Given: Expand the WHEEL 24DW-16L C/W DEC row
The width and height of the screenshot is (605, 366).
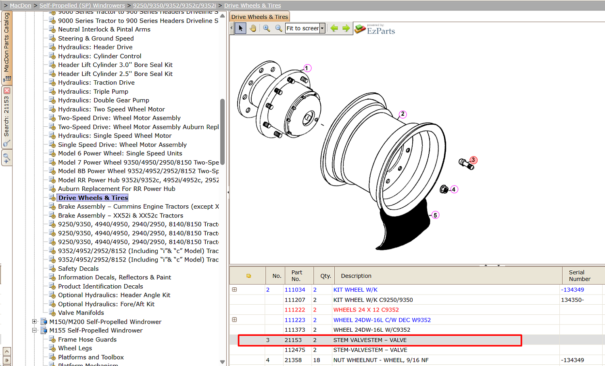Looking at the screenshot, I should click(234, 320).
